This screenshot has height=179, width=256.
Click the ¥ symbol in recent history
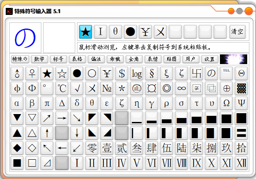click(145, 32)
